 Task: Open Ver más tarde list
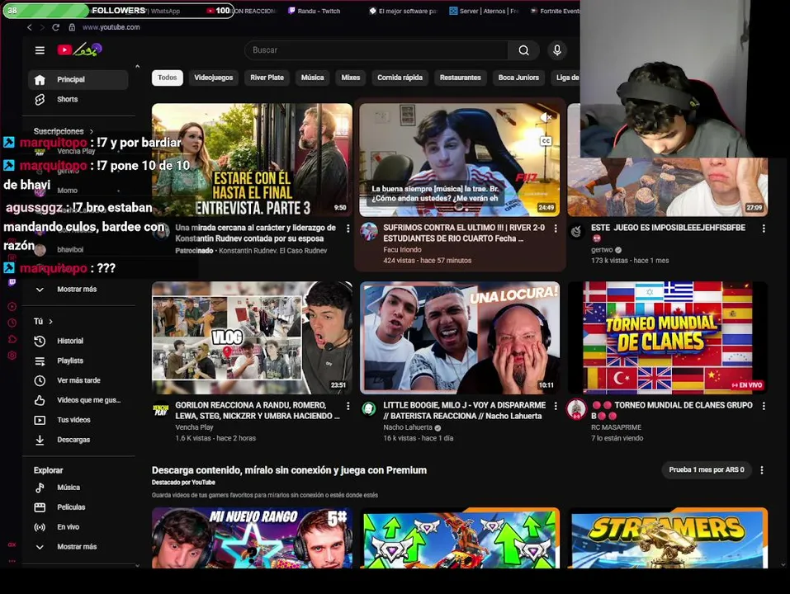(78, 380)
